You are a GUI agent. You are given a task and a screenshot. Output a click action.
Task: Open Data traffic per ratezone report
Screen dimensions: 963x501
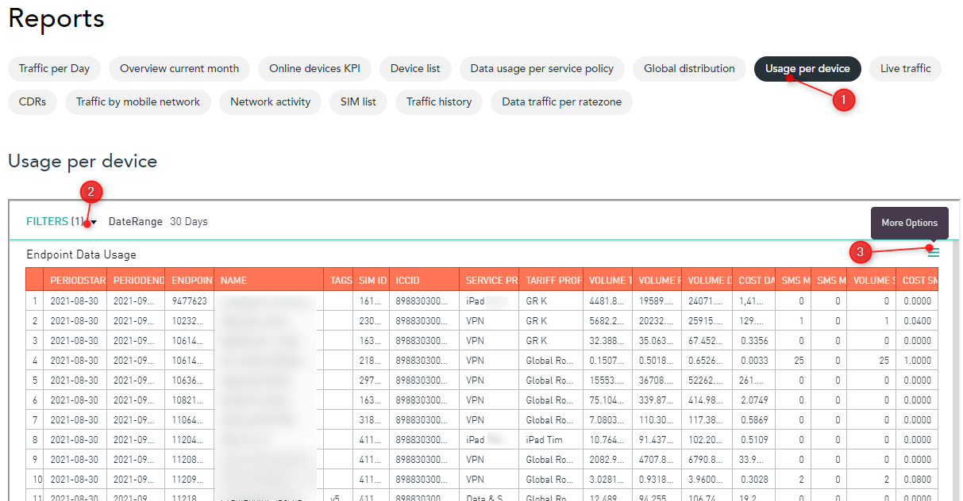[561, 101]
